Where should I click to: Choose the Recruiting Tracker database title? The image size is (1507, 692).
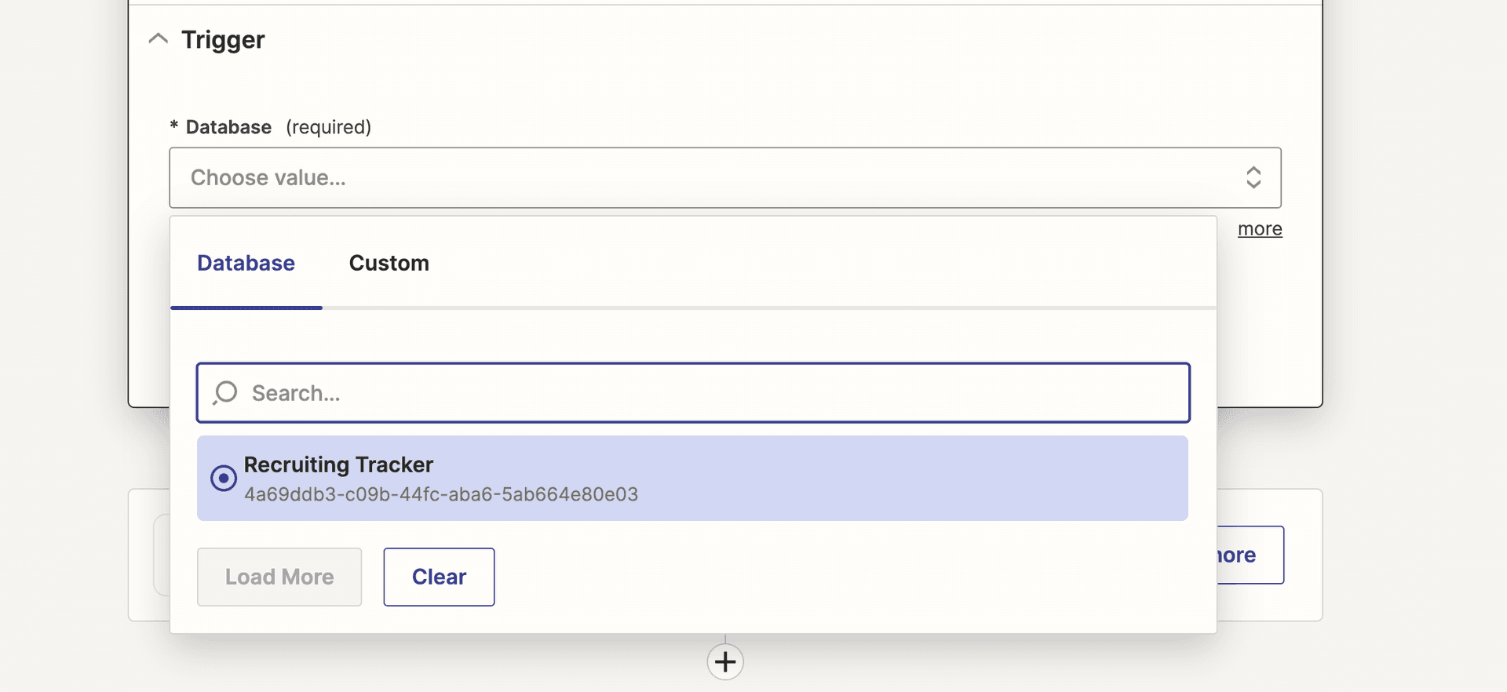click(x=338, y=464)
